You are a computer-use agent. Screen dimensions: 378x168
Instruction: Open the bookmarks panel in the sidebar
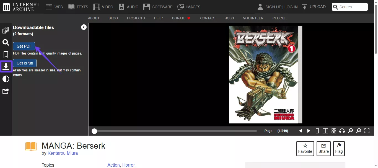coord(6,54)
